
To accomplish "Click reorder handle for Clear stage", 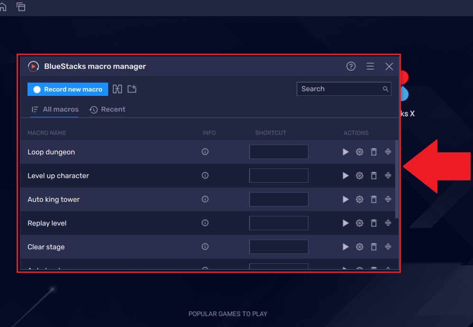I will (388, 246).
